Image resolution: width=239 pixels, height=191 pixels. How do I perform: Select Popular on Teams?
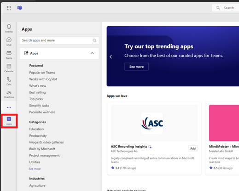(x=42, y=73)
